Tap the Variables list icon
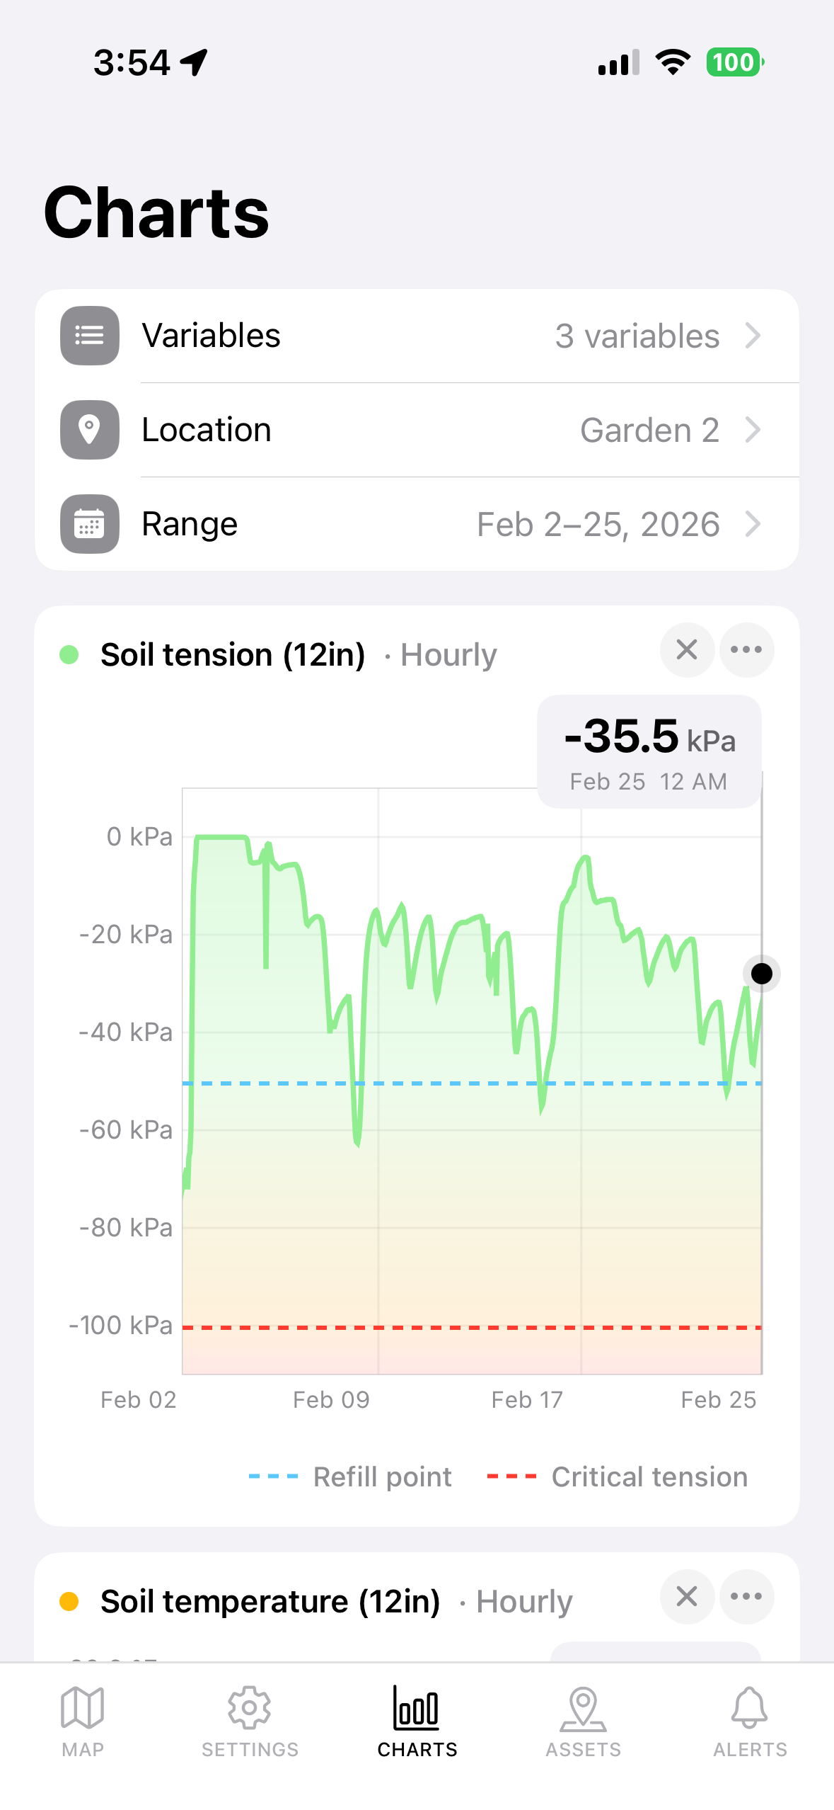834x1810 pixels. click(x=90, y=336)
